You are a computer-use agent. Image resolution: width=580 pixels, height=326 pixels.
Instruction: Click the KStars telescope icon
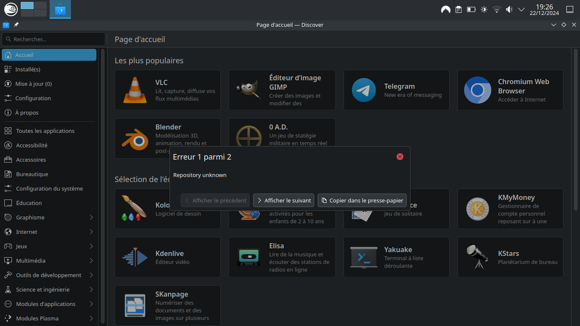pyautogui.click(x=478, y=257)
